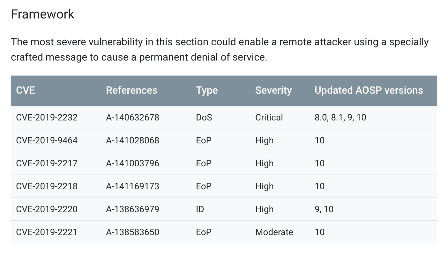Viewport: 448px width, 260px height.
Task: Open reference link A-141028068
Action: (x=132, y=141)
